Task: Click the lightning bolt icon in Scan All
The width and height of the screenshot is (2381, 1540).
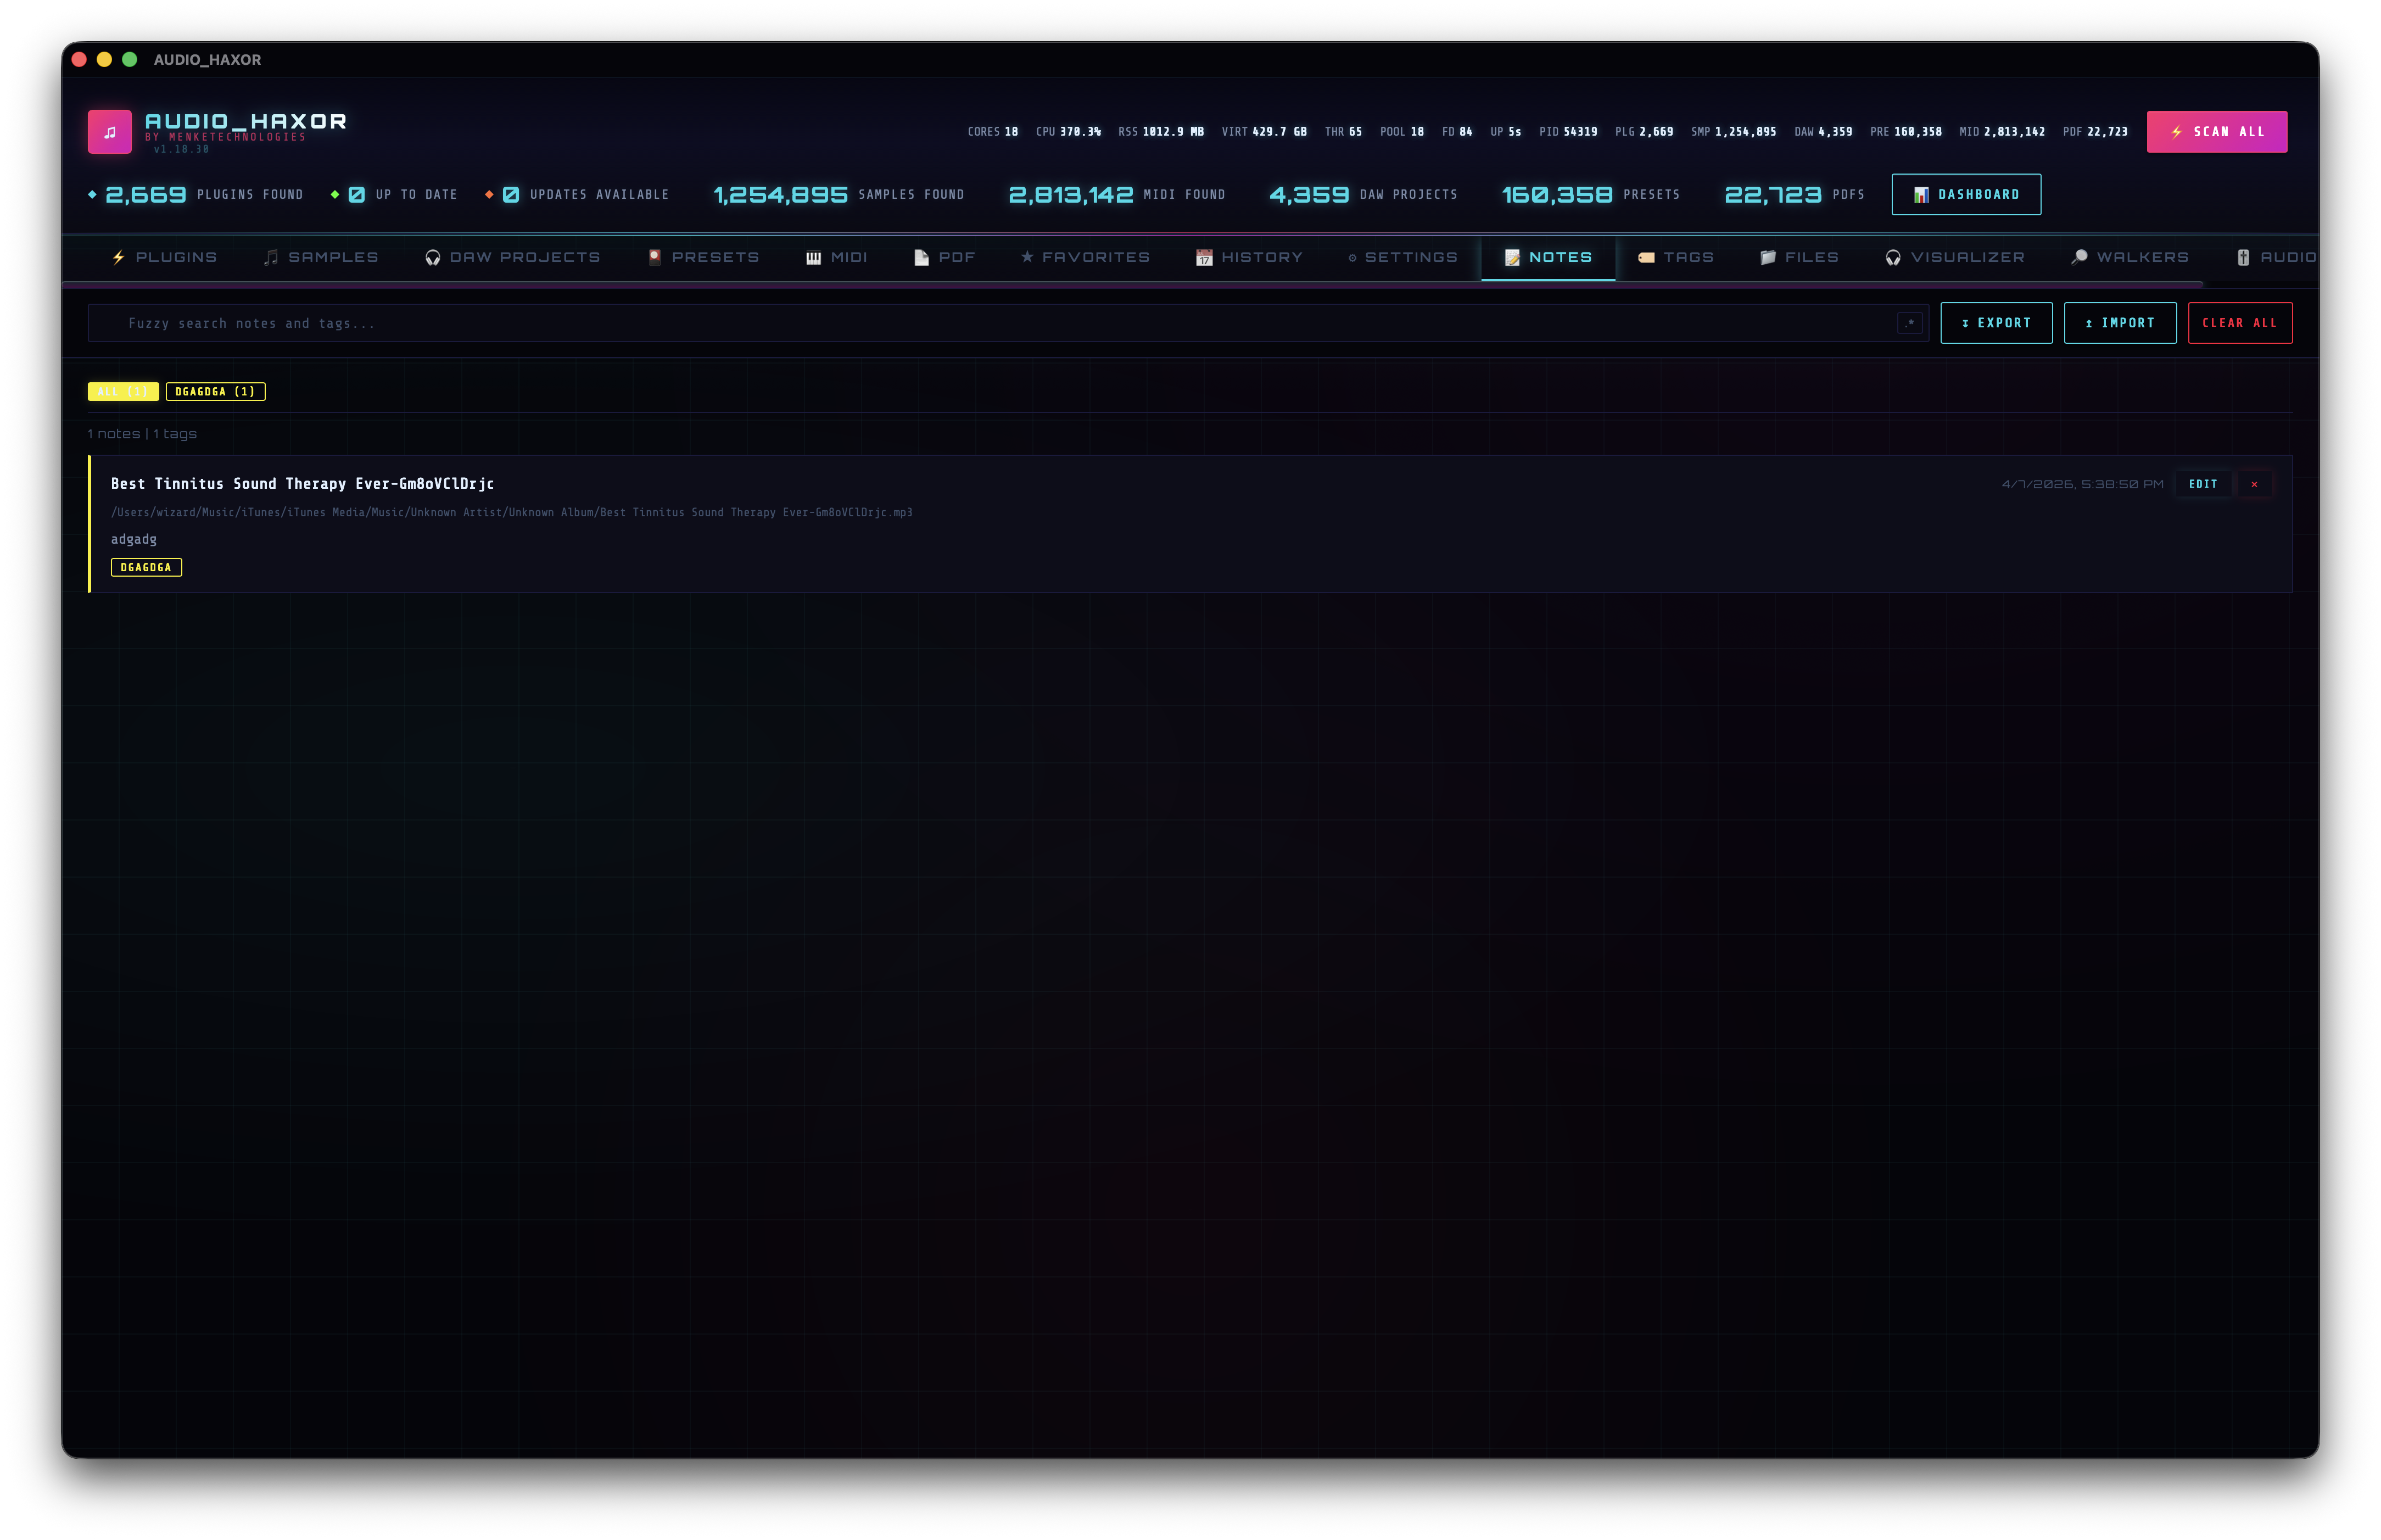Action: click(x=2177, y=132)
